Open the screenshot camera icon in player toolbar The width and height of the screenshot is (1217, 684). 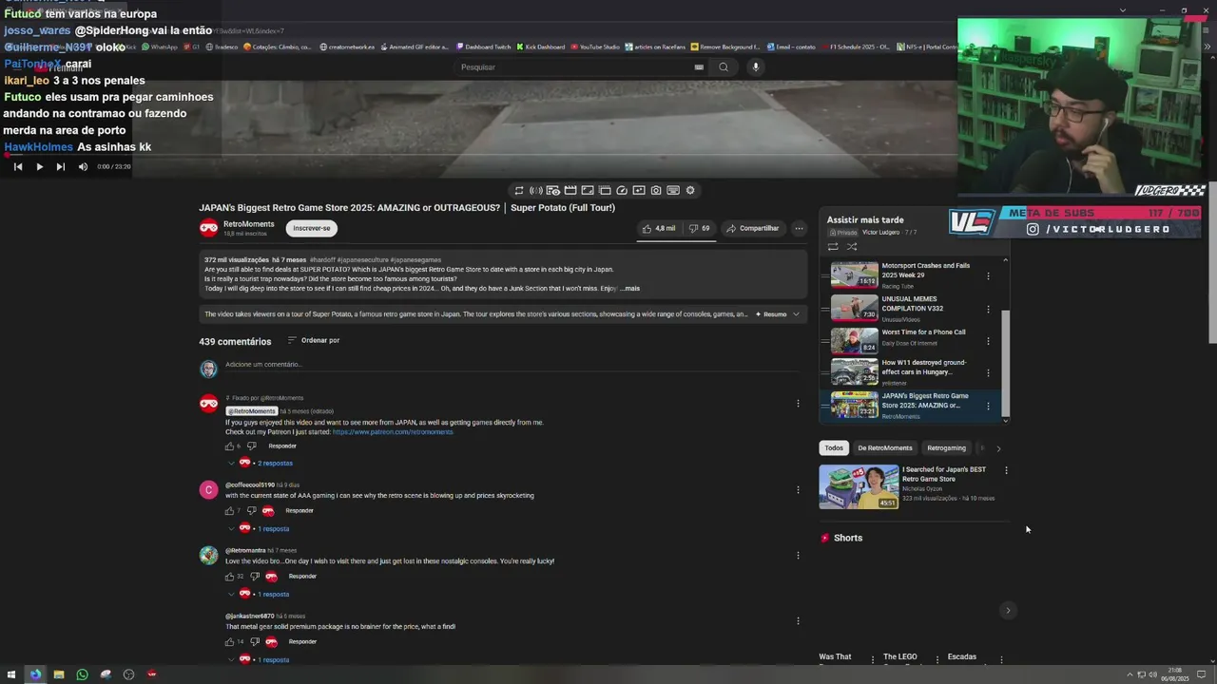point(656,190)
